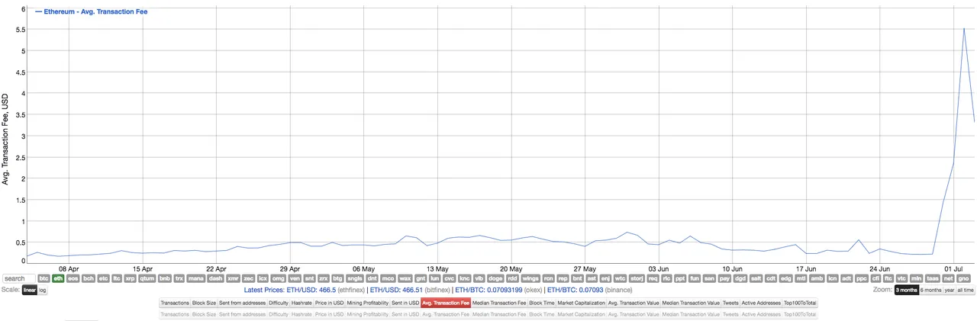This screenshot has width=977, height=321.
Task: Set zoom to year
Action: coord(950,290)
